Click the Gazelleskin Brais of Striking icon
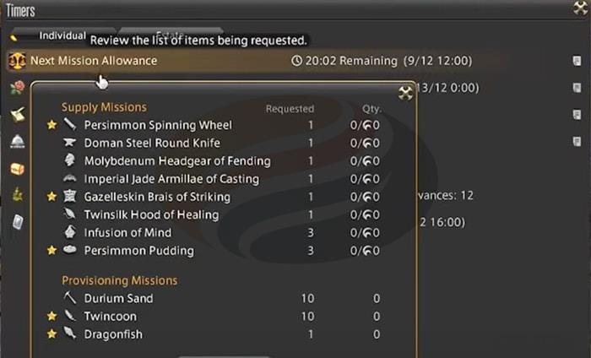 [70, 197]
